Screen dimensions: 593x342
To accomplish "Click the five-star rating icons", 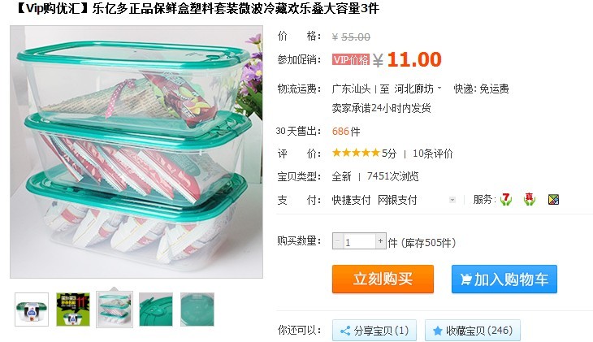I will click(356, 153).
